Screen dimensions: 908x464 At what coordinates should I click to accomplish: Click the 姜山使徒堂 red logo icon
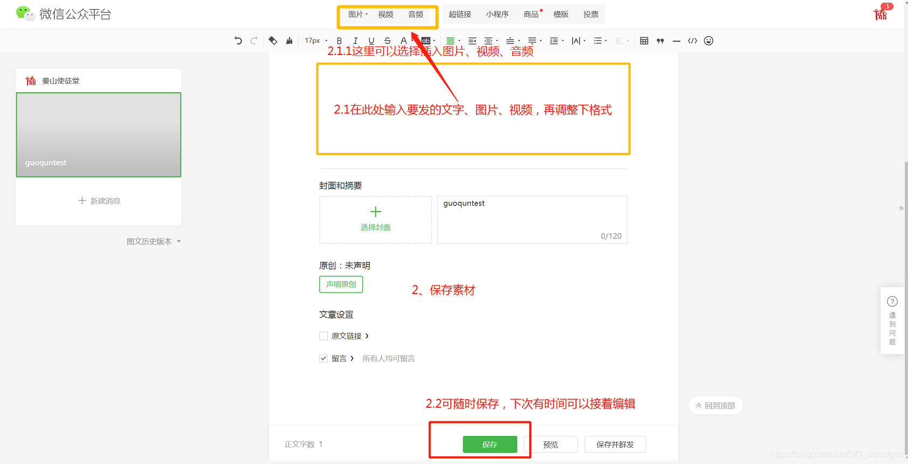tap(31, 80)
